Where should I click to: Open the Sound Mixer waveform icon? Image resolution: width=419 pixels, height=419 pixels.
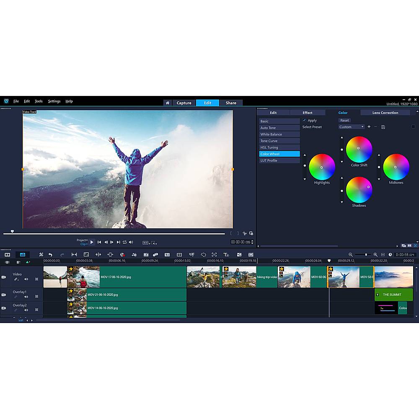(134, 254)
